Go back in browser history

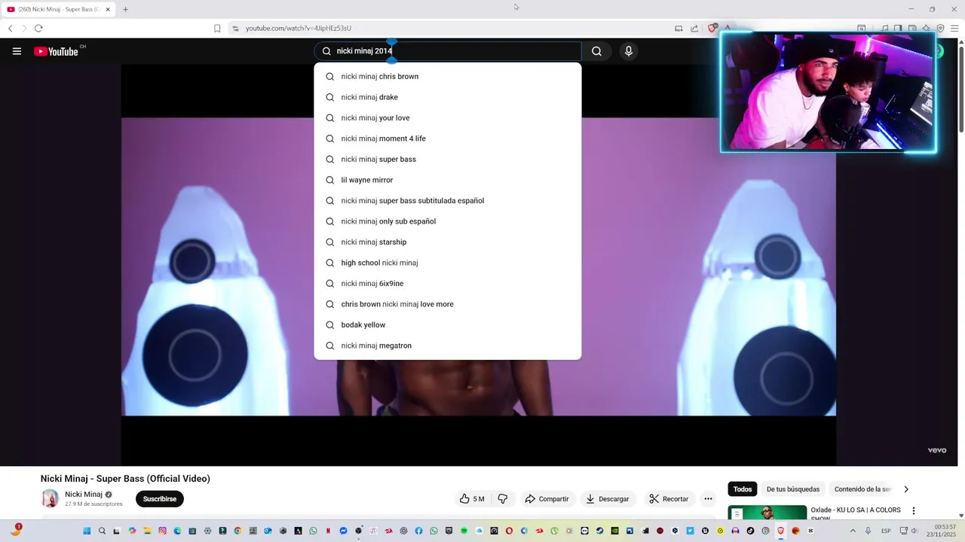click(11, 29)
